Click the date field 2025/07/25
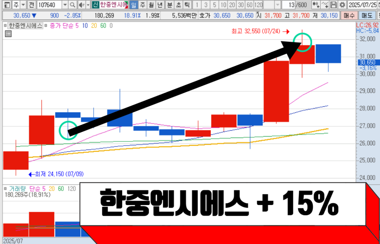The height and width of the screenshot is (244, 380). click(361, 4)
